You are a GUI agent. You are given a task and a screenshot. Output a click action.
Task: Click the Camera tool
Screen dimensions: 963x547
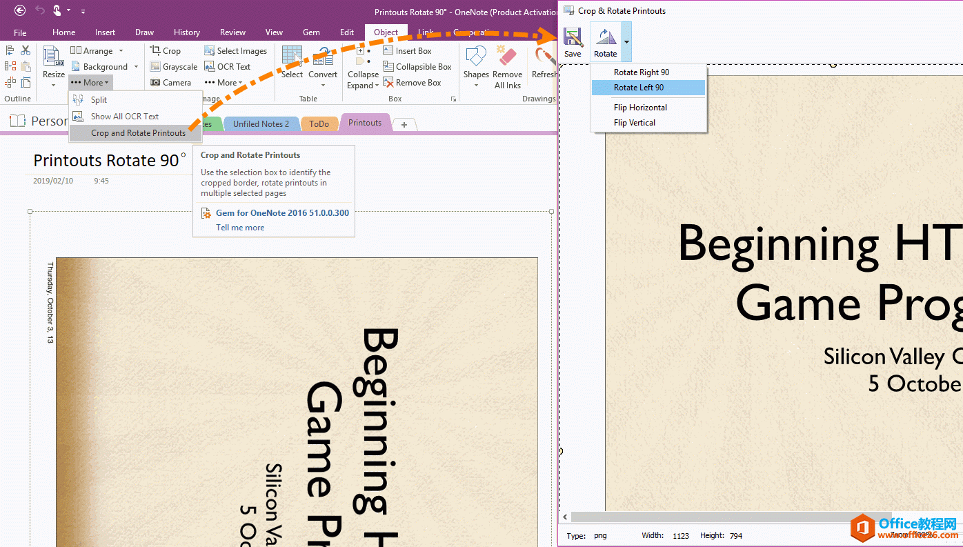(170, 82)
